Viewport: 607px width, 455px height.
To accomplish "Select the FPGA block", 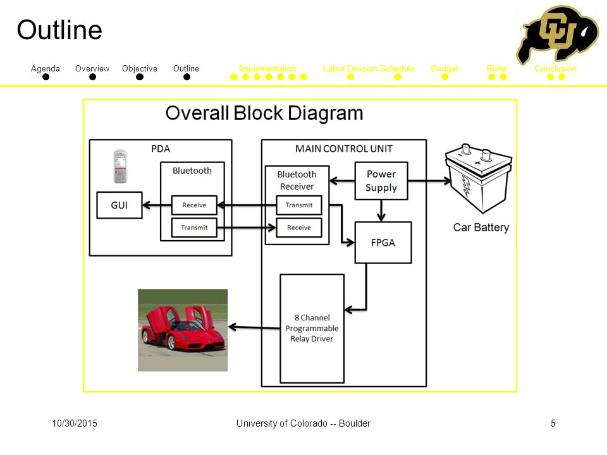I will [383, 243].
